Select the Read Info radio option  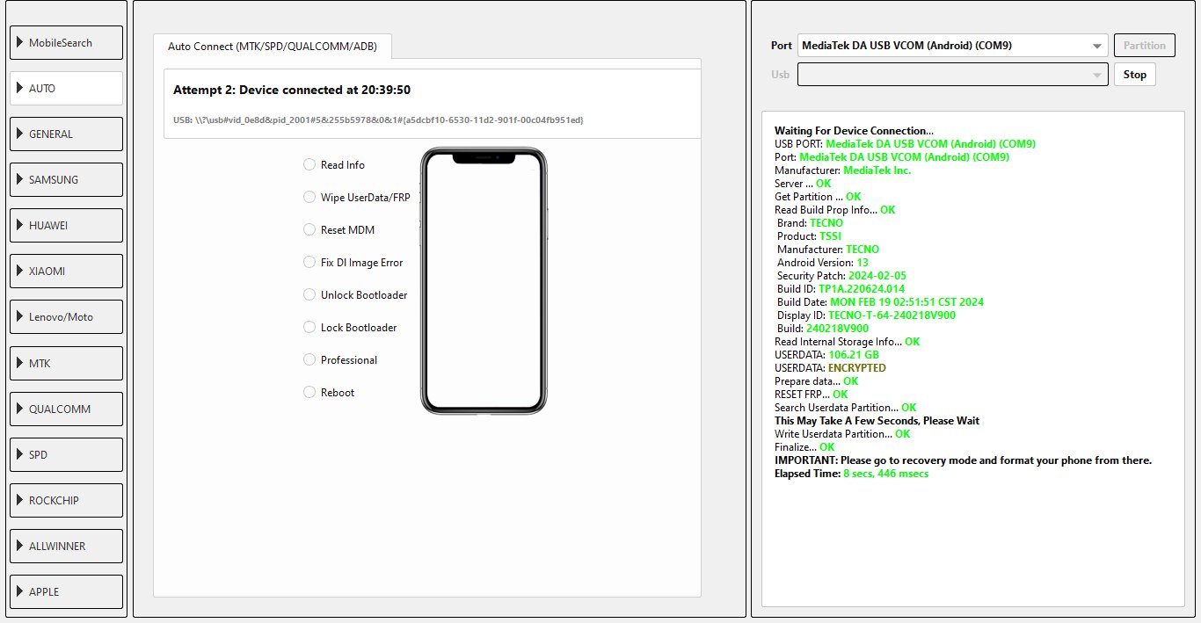[334, 164]
